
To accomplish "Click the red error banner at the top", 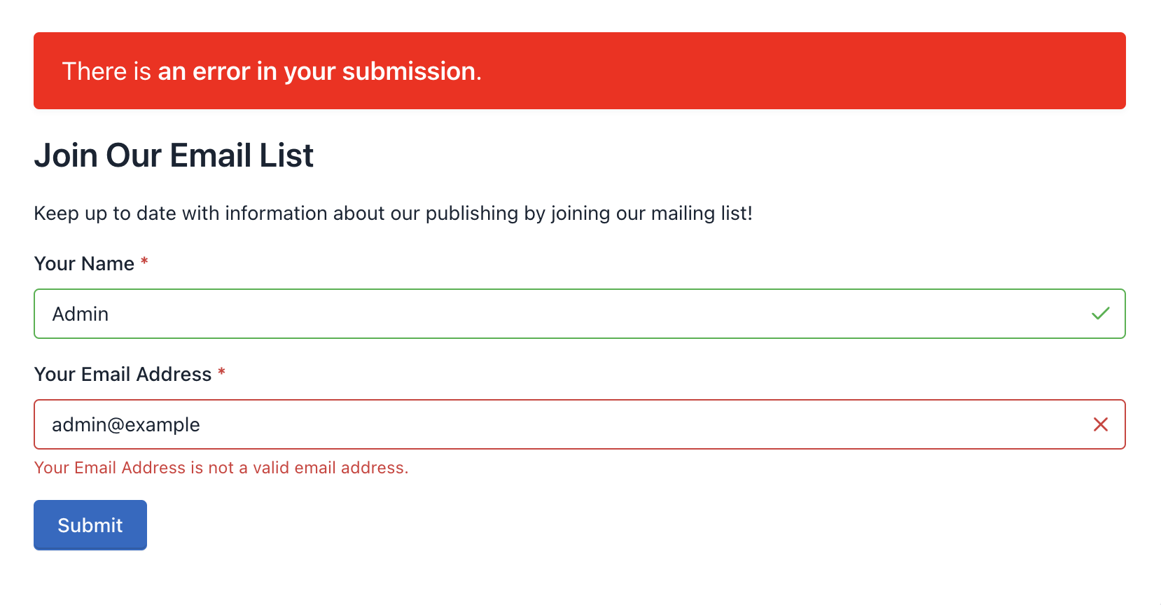I will click(580, 70).
